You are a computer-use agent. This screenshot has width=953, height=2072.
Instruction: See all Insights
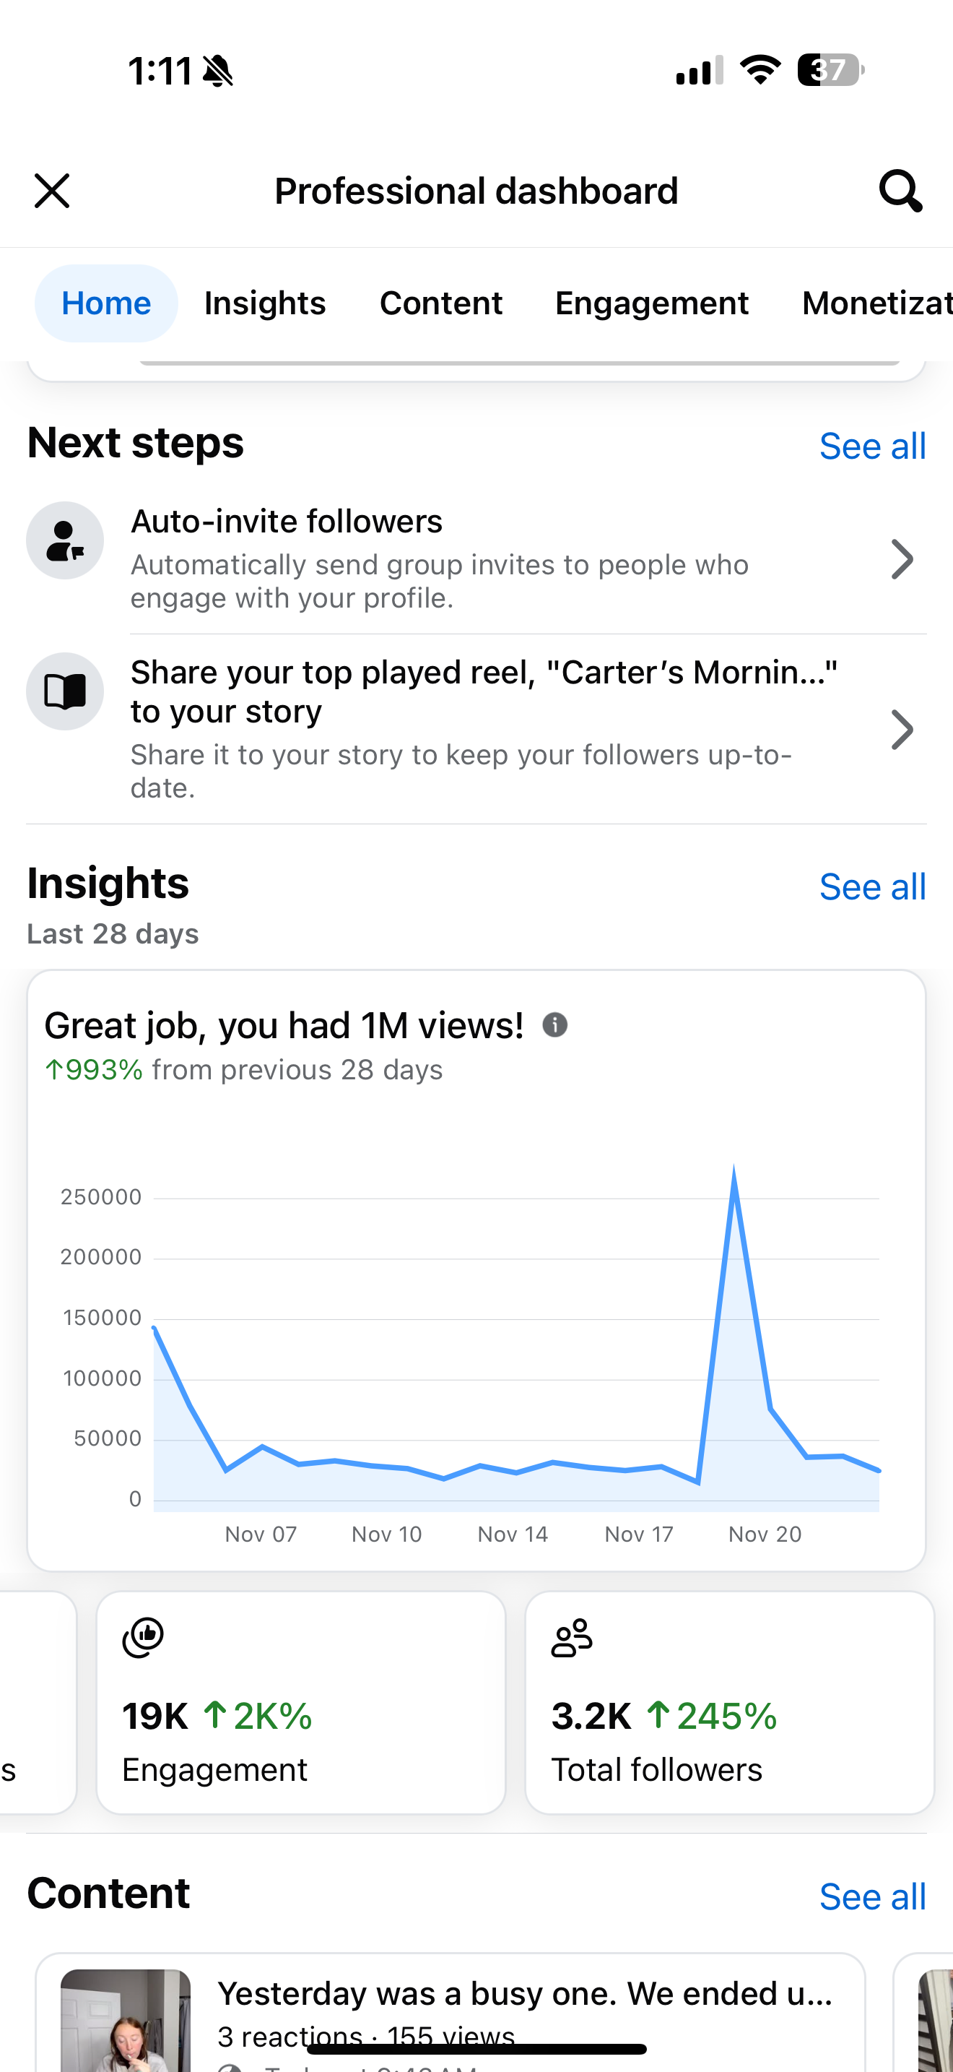coord(873,886)
